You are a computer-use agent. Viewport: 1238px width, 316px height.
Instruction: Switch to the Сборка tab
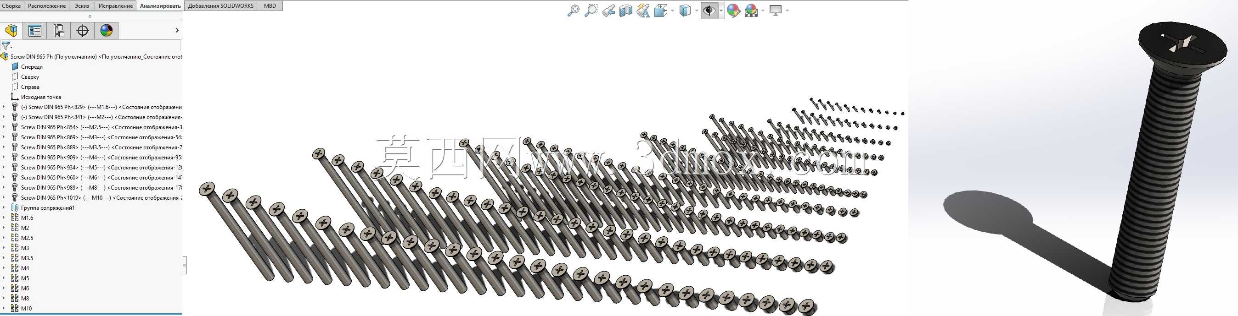click(x=11, y=6)
